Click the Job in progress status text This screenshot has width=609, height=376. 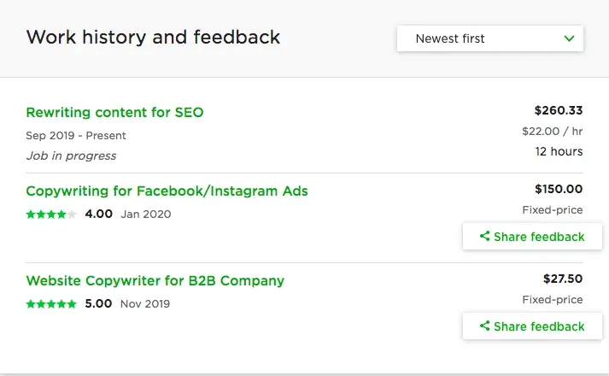coord(71,156)
